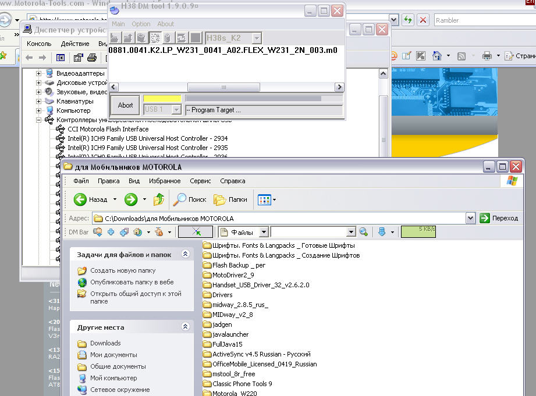536x396 pixels.
Task: Go forward in the Explorer window
Action: [x=131, y=199]
